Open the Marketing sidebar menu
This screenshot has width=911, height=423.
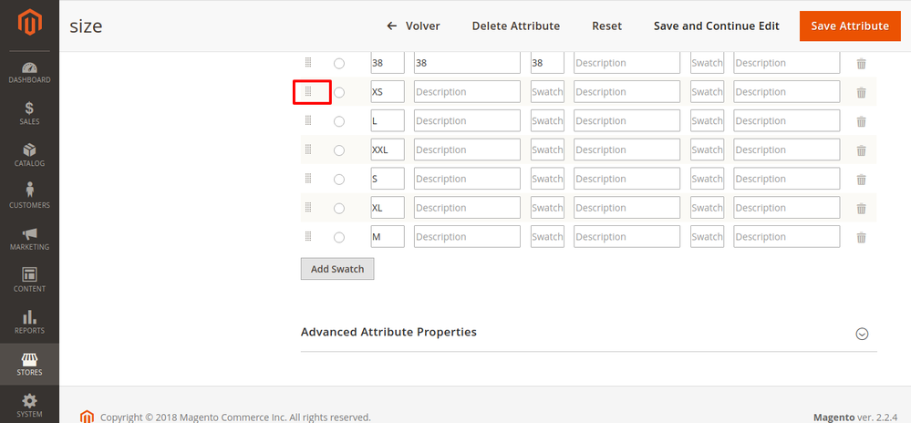29,239
